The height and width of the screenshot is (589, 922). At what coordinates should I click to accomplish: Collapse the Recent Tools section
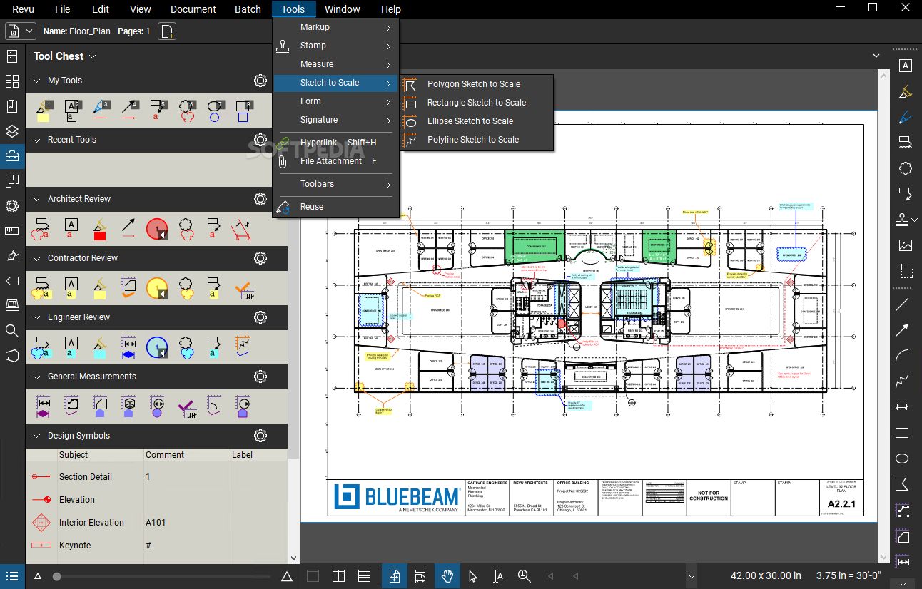[37, 140]
